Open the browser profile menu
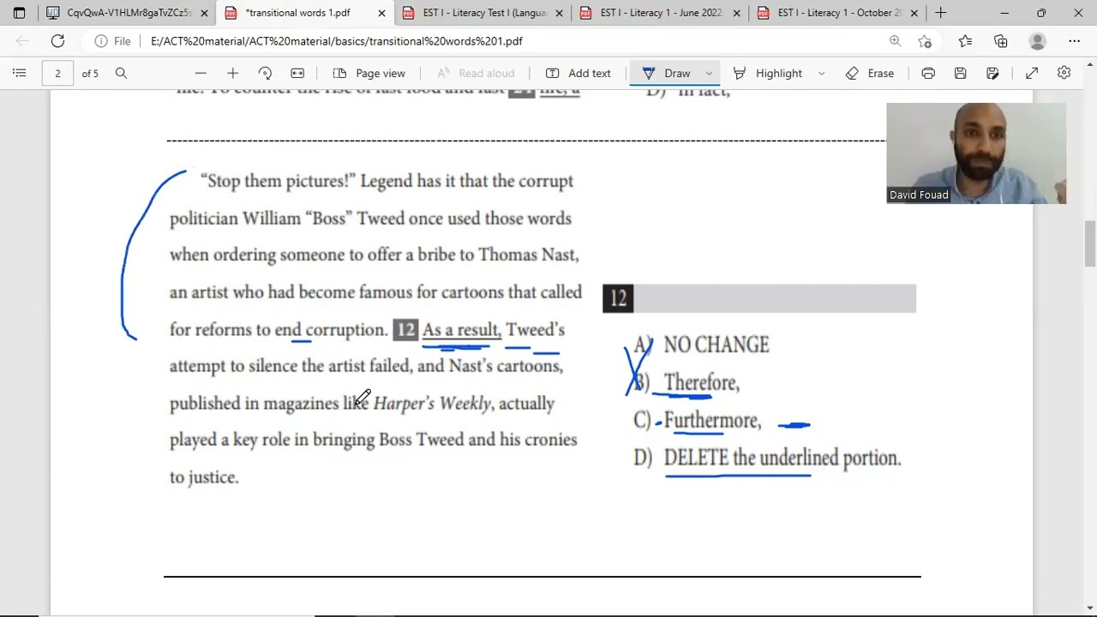This screenshot has width=1097, height=617. click(x=1037, y=41)
